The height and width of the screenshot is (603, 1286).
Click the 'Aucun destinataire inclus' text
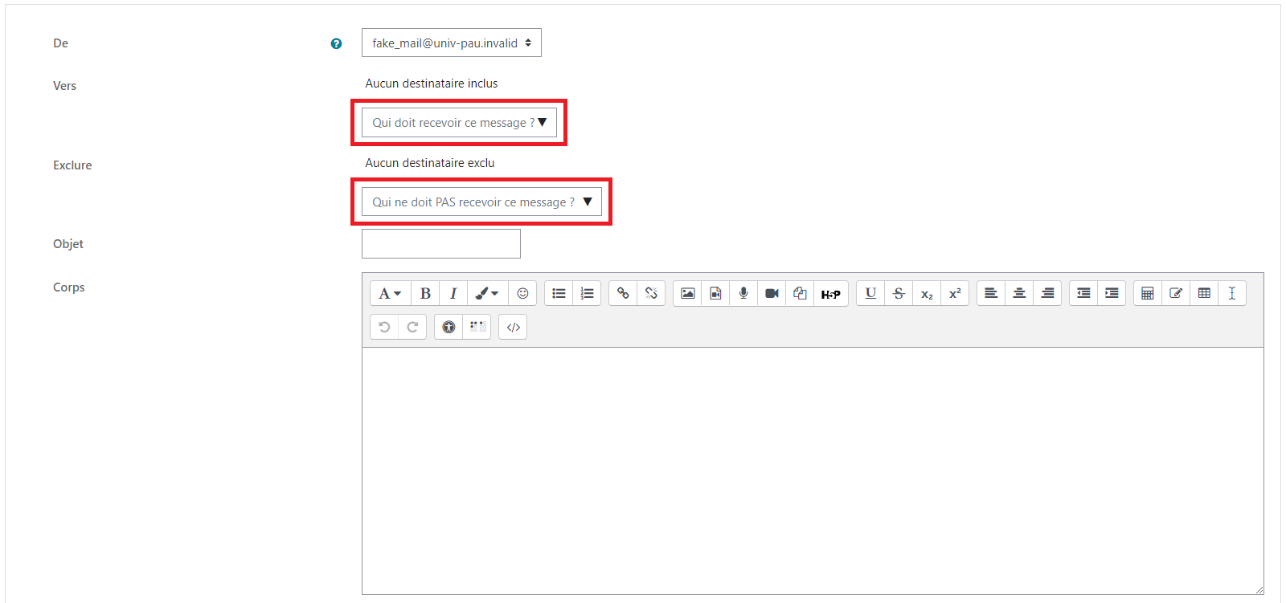(432, 84)
